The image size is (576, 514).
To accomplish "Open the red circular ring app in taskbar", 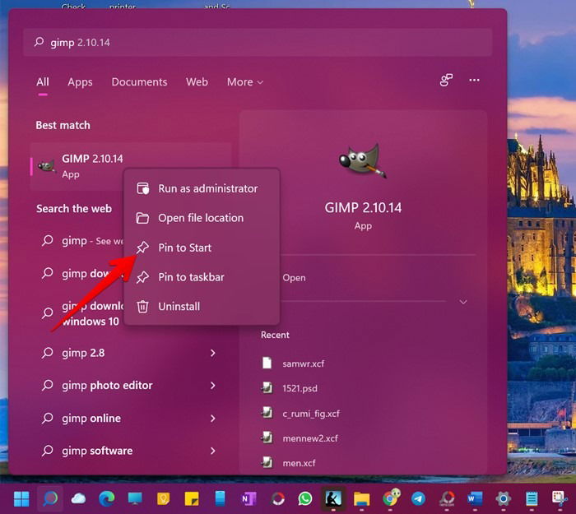I will 278,498.
